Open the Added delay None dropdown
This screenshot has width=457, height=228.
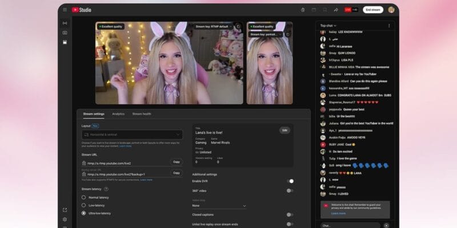pyautogui.click(x=219, y=206)
